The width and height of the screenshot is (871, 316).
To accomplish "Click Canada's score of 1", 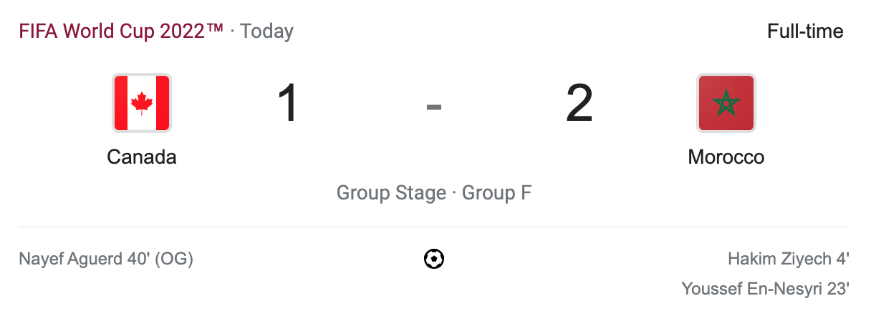I will click(288, 104).
